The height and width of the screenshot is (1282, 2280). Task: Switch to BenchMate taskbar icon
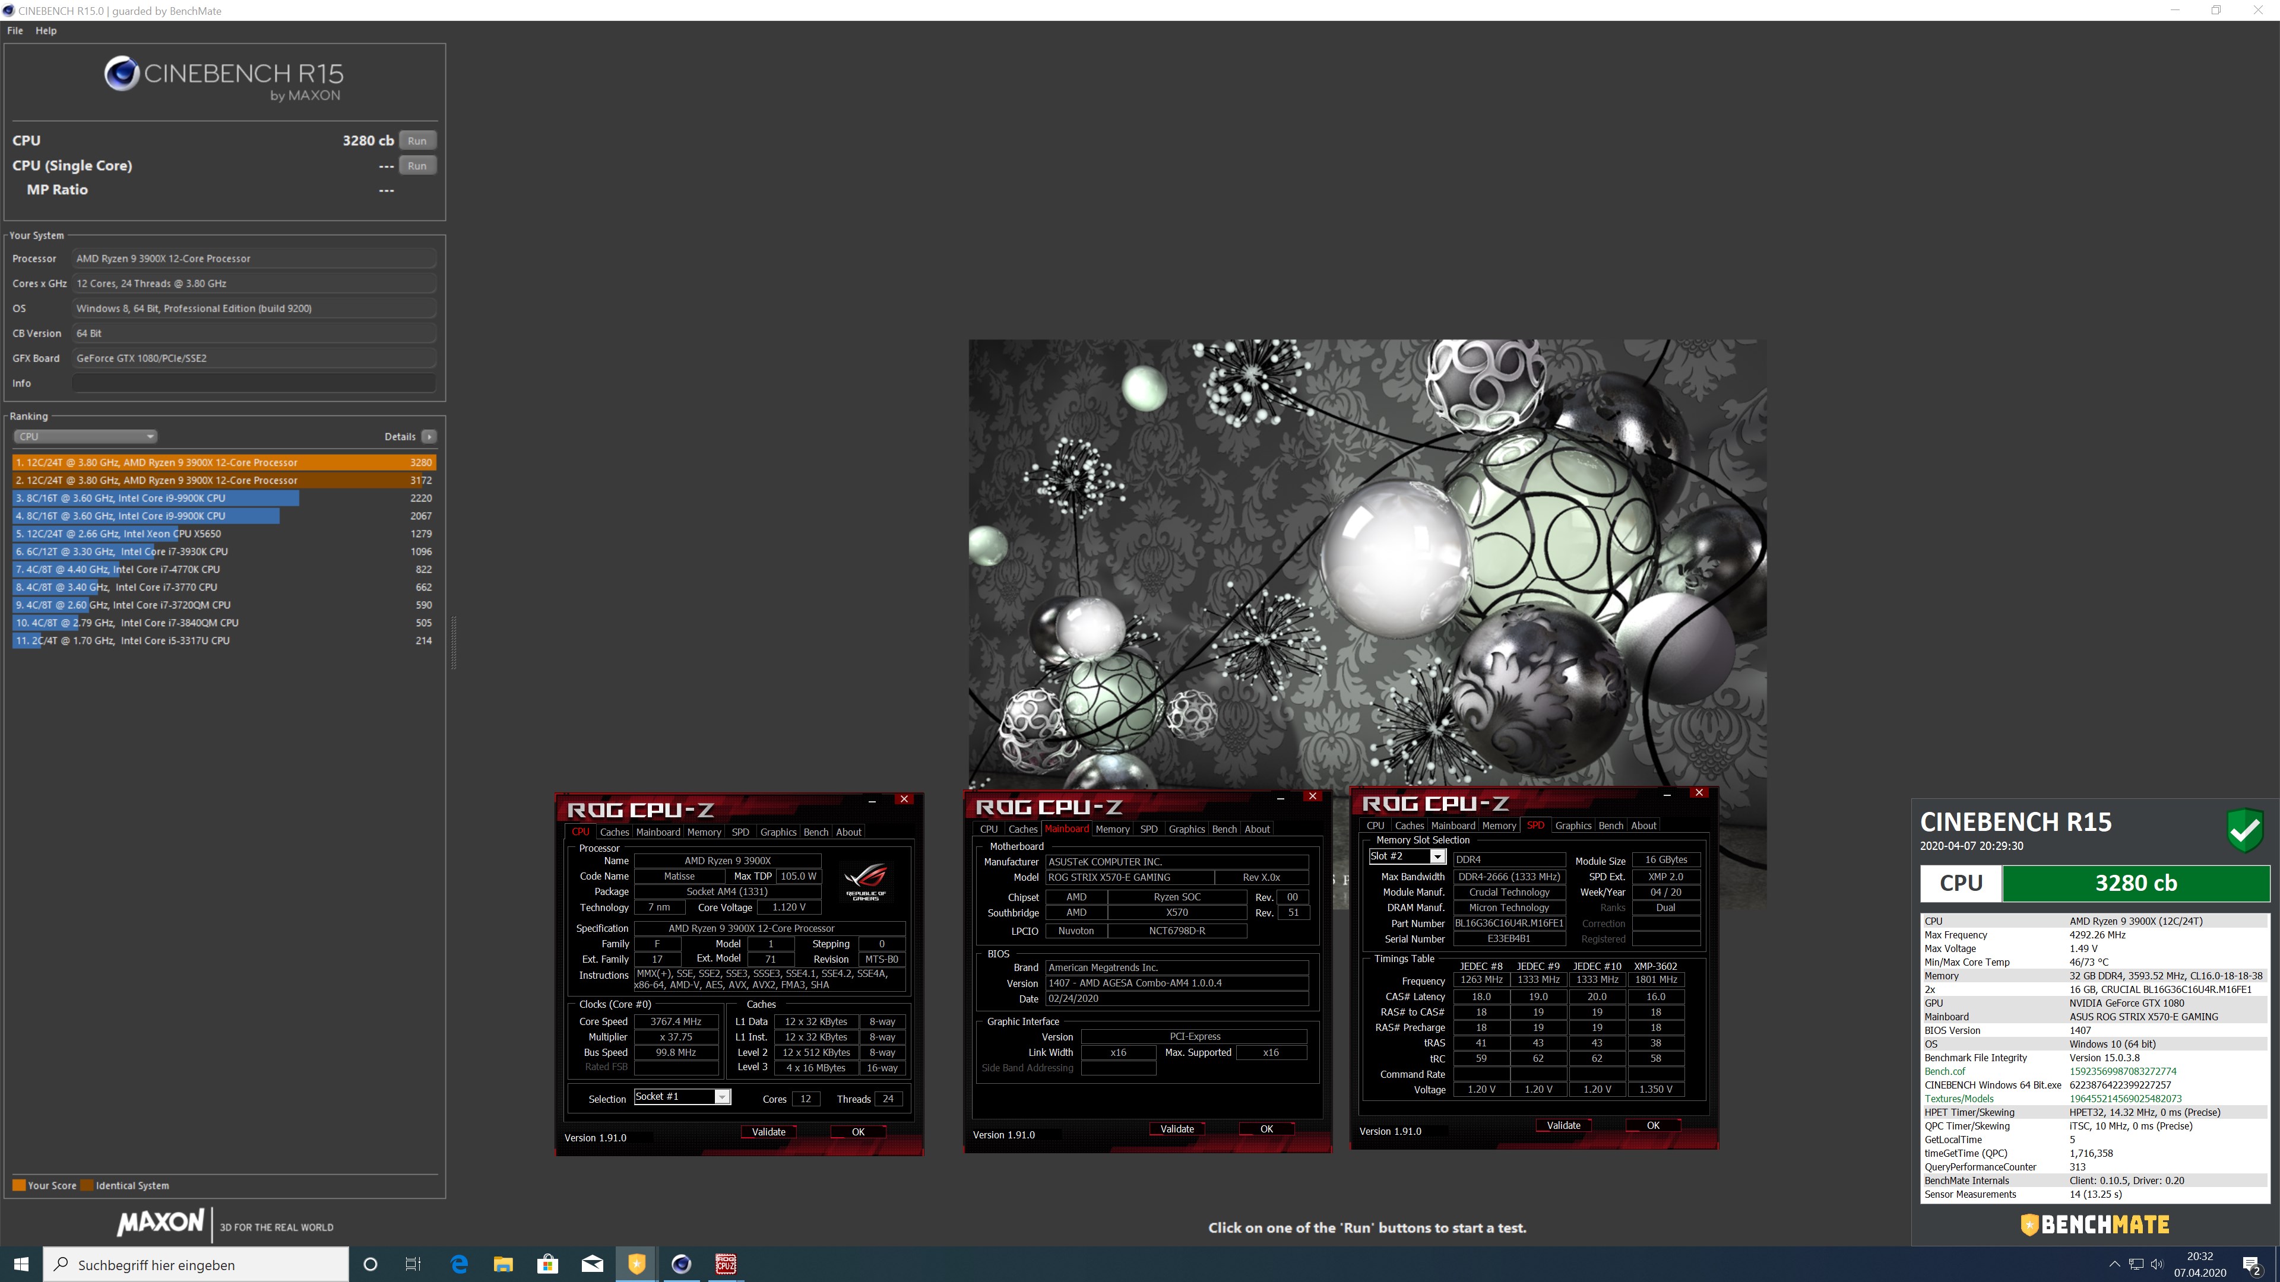(x=636, y=1264)
